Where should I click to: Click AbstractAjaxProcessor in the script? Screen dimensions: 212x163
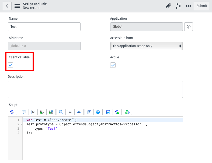(x=121, y=124)
